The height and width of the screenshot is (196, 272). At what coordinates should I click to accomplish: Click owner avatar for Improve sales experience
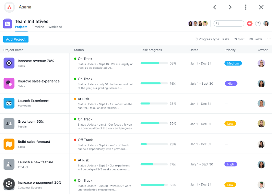(x=261, y=84)
